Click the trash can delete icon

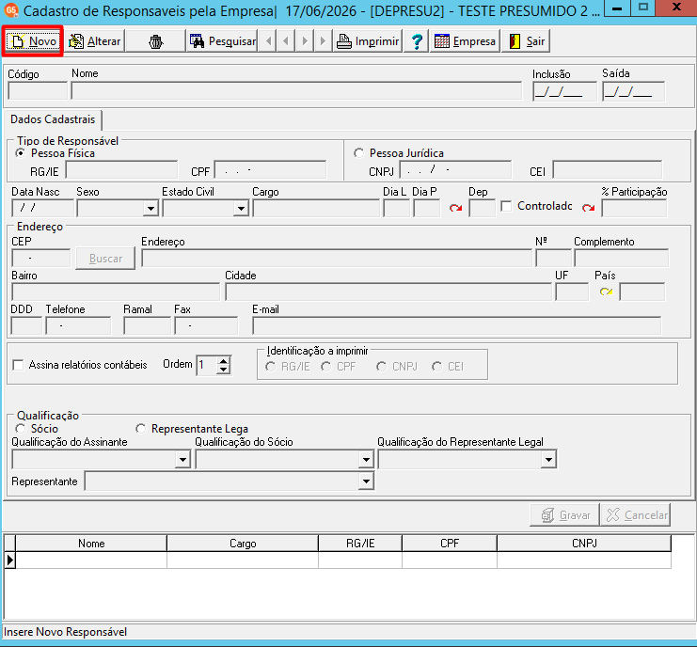pyautogui.click(x=155, y=41)
